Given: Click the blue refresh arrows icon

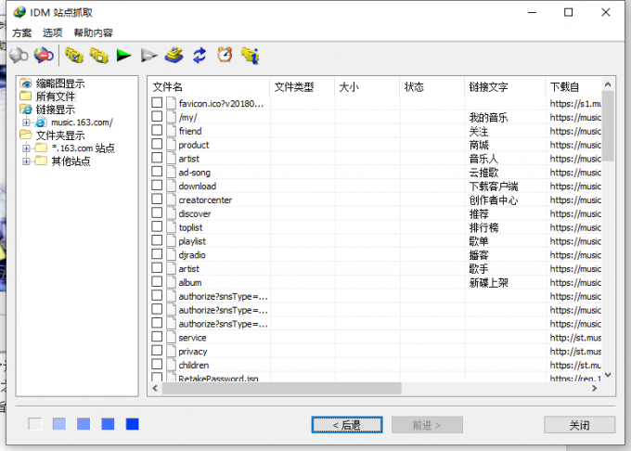Looking at the screenshot, I should [200, 56].
